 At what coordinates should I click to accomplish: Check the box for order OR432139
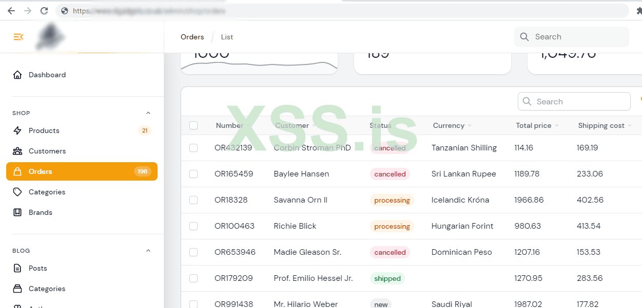tap(193, 148)
